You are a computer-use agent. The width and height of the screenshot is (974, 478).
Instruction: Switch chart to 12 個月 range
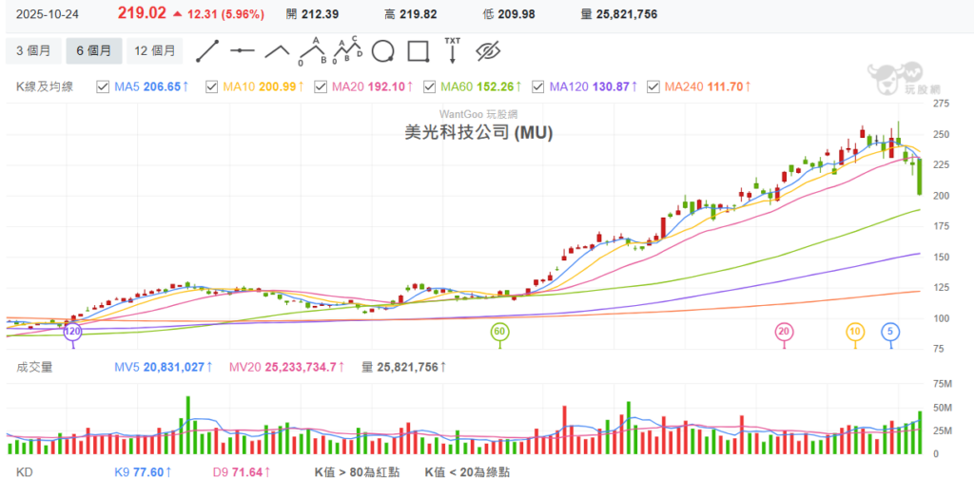[x=155, y=50]
